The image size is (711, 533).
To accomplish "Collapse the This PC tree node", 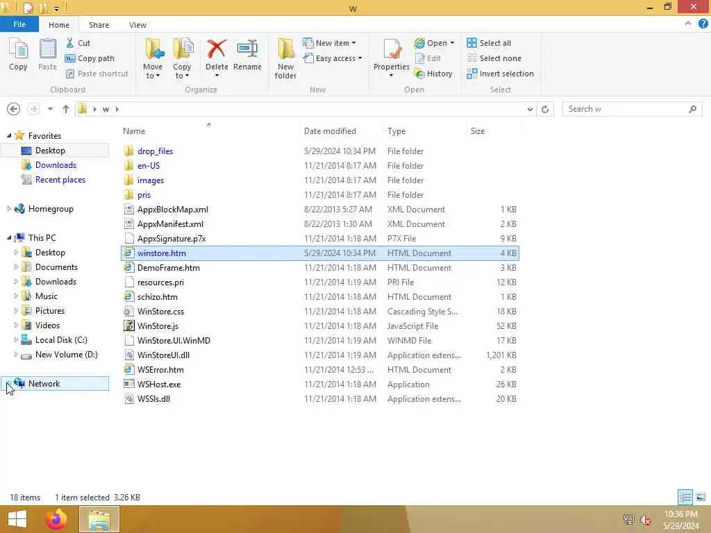I will [9, 237].
